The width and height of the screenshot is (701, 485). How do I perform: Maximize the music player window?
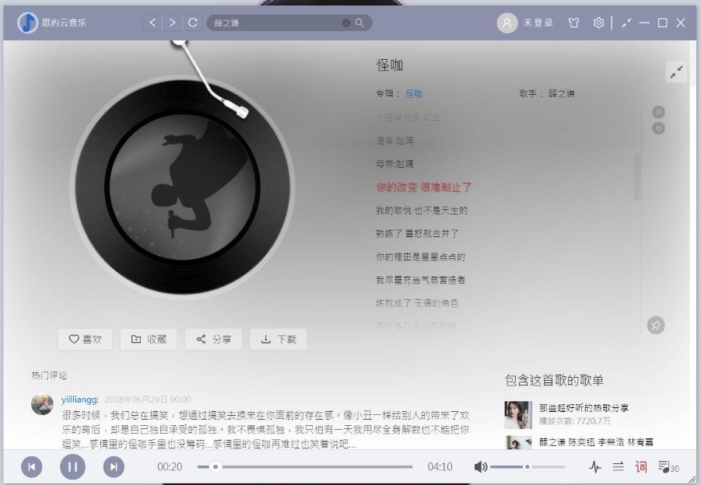click(x=663, y=23)
